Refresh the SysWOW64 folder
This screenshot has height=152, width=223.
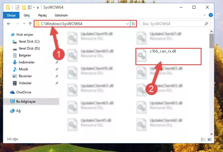click(x=133, y=24)
